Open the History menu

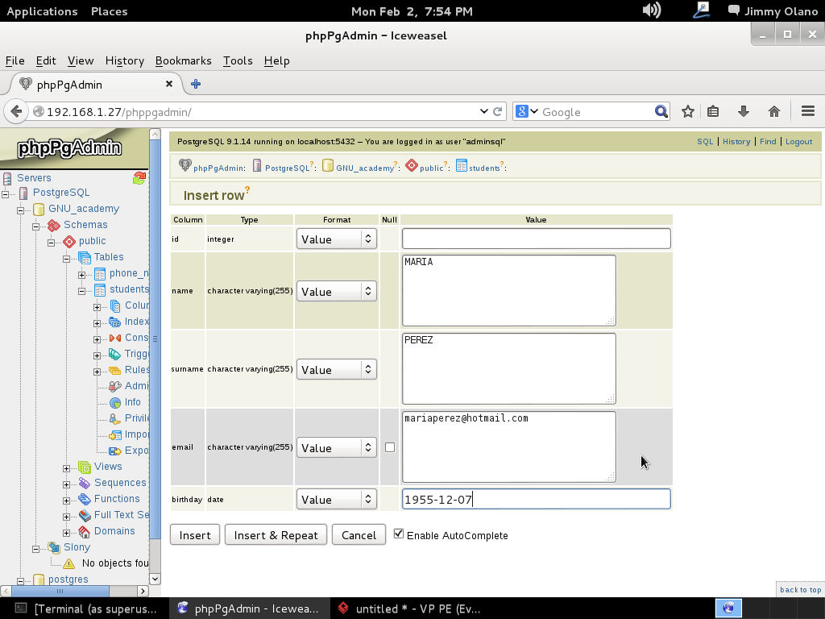[x=124, y=60]
